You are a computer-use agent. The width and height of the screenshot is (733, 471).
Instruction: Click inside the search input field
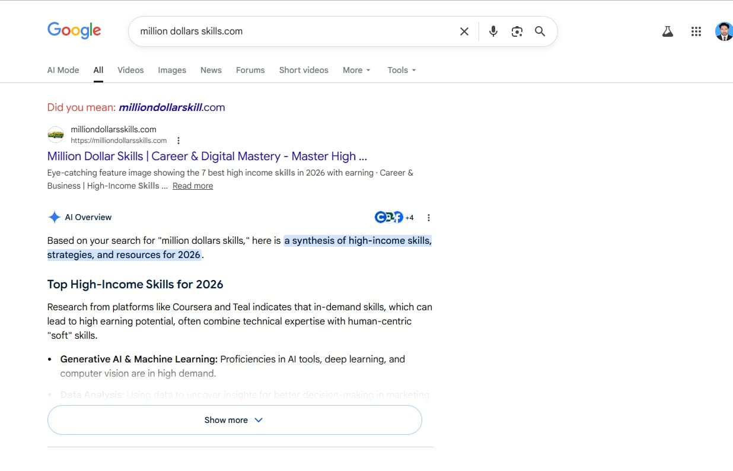point(294,31)
